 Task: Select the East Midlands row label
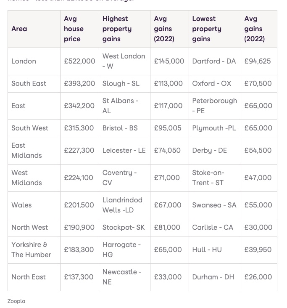click(26, 151)
